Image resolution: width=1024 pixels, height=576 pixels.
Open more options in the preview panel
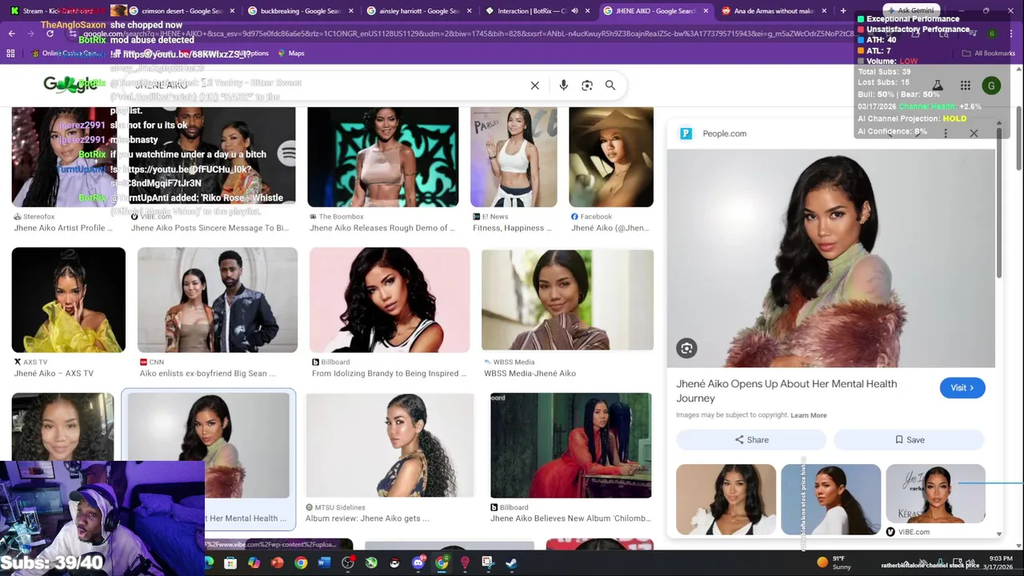click(x=946, y=134)
